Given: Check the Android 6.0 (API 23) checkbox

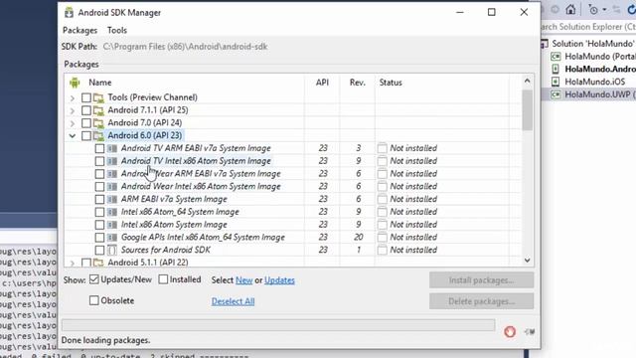Looking at the screenshot, I should point(86,135).
